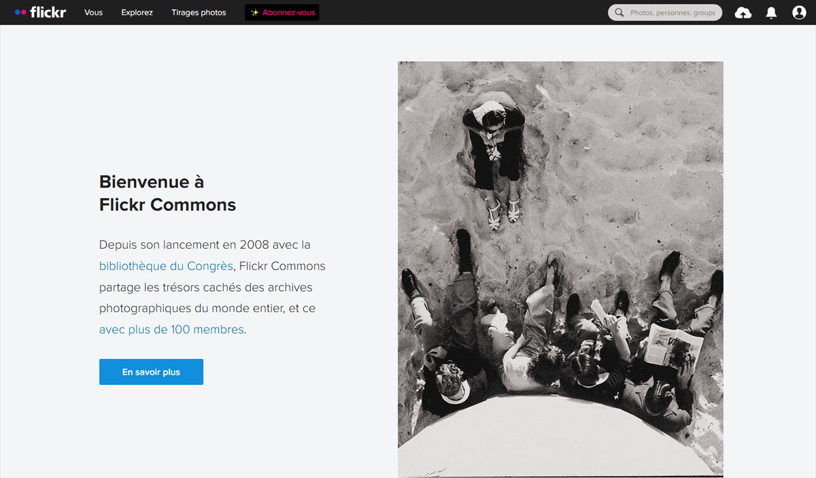Click the Bienvenue à Flickr Commons heading
The height and width of the screenshot is (478, 816).
pyautogui.click(x=167, y=192)
